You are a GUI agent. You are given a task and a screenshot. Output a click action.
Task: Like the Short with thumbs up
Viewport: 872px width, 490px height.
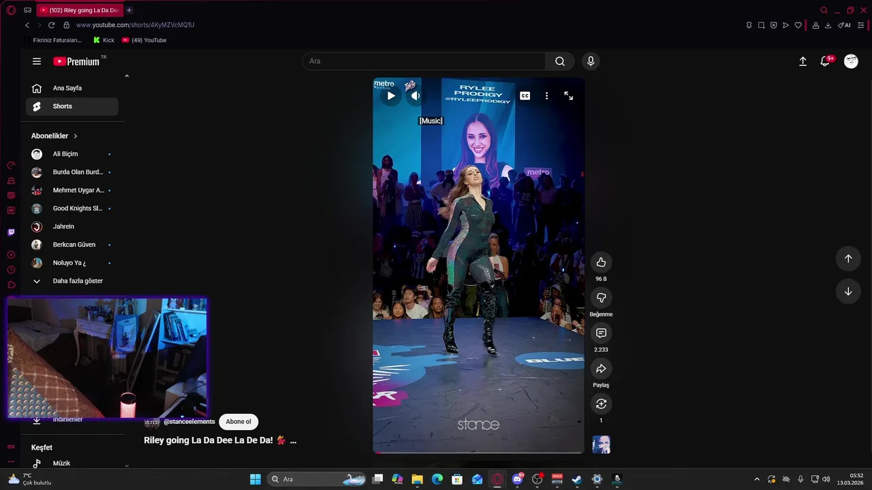click(x=601, y=262)
